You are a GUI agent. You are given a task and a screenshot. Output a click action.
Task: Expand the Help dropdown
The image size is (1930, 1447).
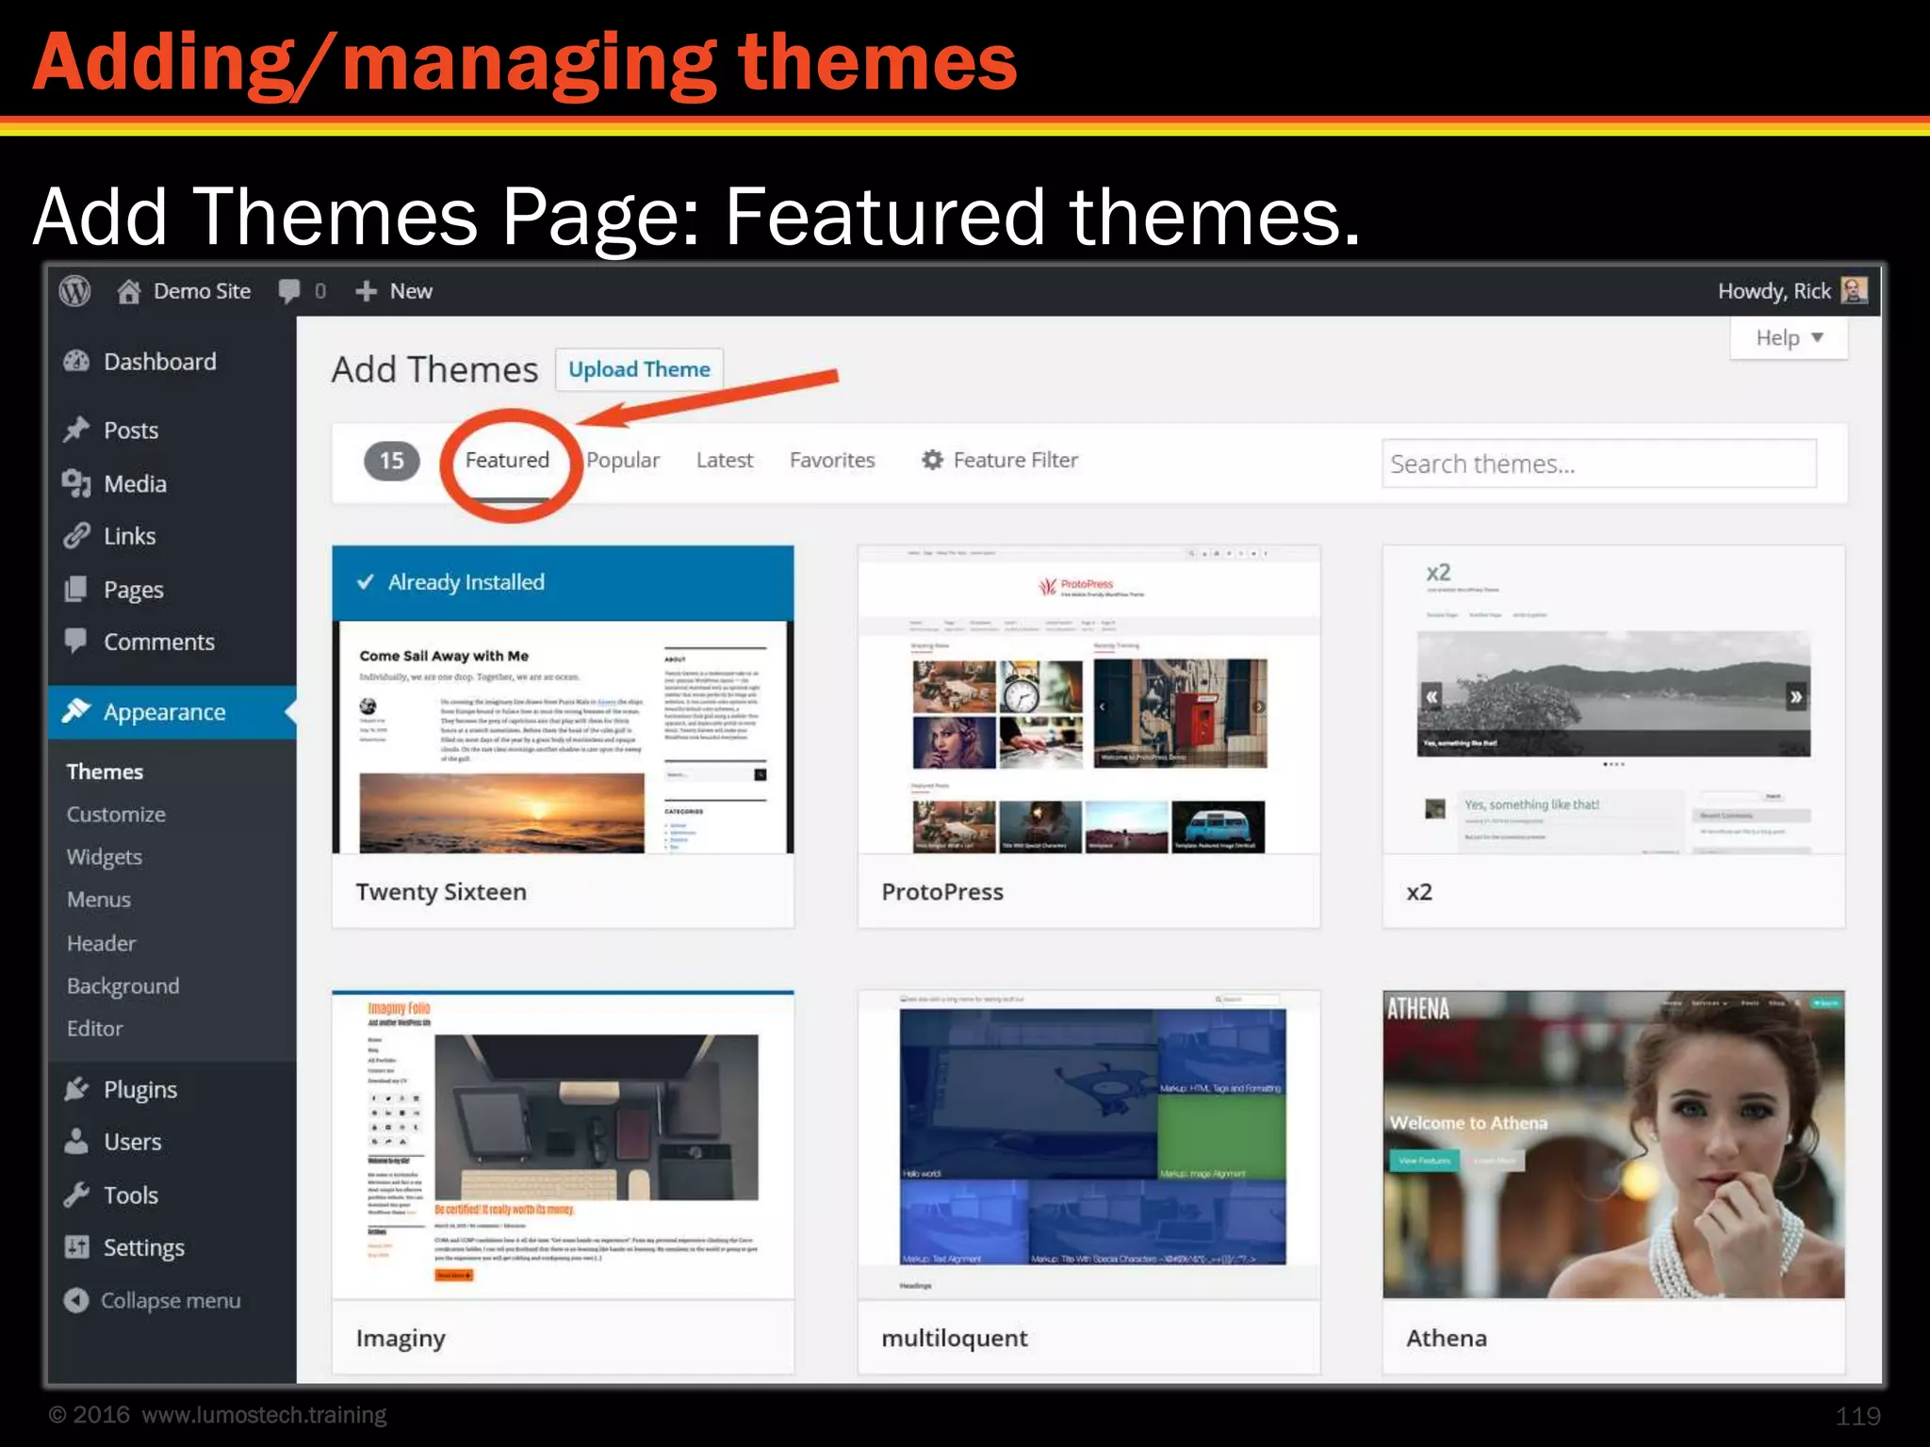click(1789, 337)
